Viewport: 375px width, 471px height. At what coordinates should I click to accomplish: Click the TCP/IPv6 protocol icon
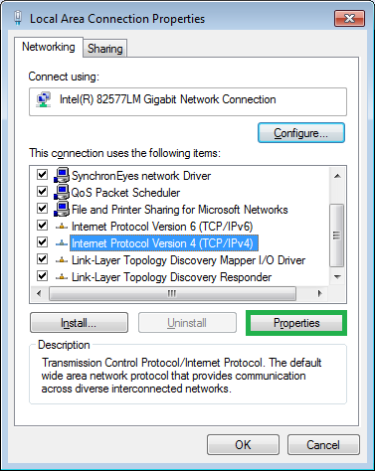pos(62,227)
